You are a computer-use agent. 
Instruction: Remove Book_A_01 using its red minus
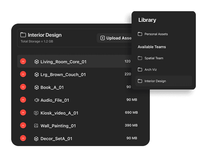click(x=23, y=87)
